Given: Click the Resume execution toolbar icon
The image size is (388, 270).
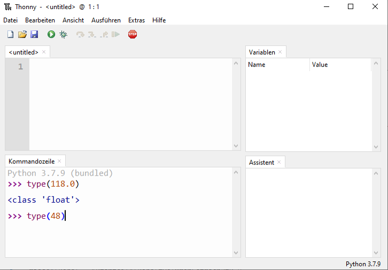Looking at the screenshot, I should coord(115,35).
